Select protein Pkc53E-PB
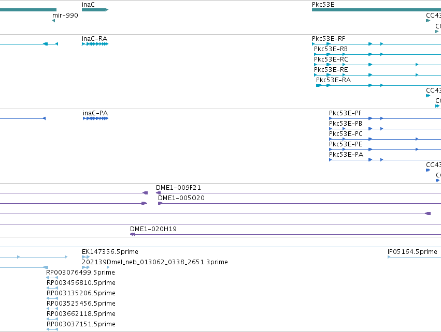 (x=345, y=124)
